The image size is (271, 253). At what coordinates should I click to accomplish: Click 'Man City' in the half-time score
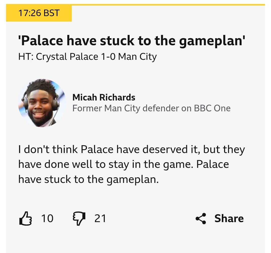[x=137, y=56]
